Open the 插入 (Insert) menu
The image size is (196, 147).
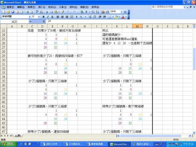(42, 7)
